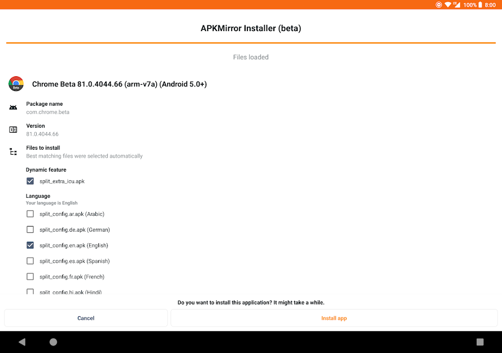Click the split_config.ar.apk (Arabic) label

72,214
